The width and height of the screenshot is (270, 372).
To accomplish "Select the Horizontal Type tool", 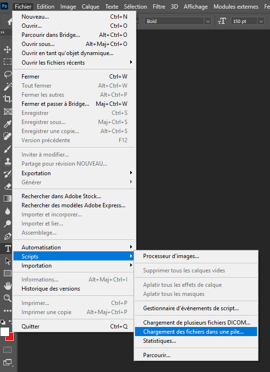I will point(7,248).
